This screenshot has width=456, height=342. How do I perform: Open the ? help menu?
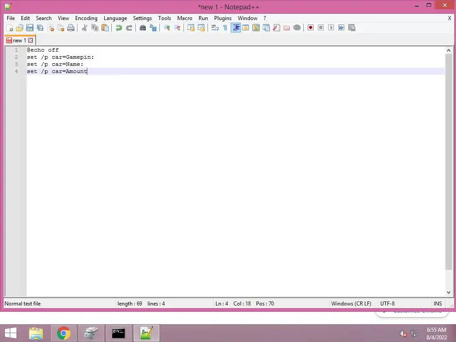click(265, 18)
